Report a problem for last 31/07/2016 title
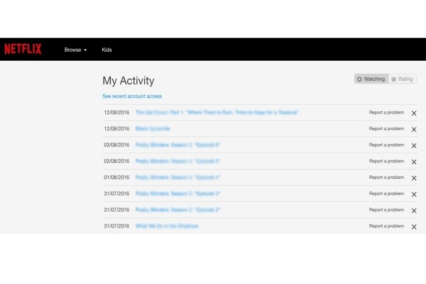Viewport: 426px width, 284px height. tap(386, 226)
